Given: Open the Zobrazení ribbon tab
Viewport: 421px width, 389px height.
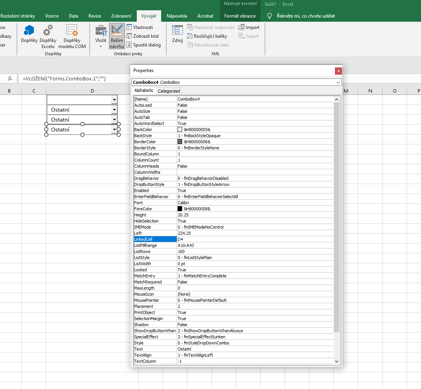Looking at the screenshot, I should pos(121,16).
